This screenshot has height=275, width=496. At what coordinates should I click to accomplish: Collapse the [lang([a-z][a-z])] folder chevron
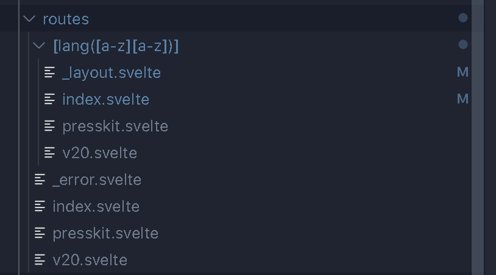point(39,46)
